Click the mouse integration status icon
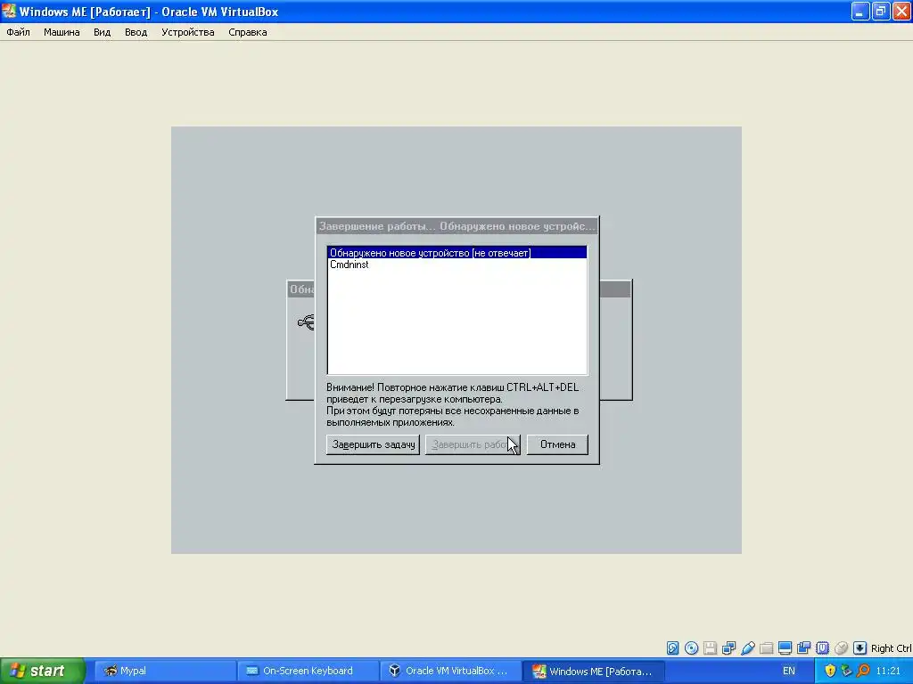 click(841, 648)
